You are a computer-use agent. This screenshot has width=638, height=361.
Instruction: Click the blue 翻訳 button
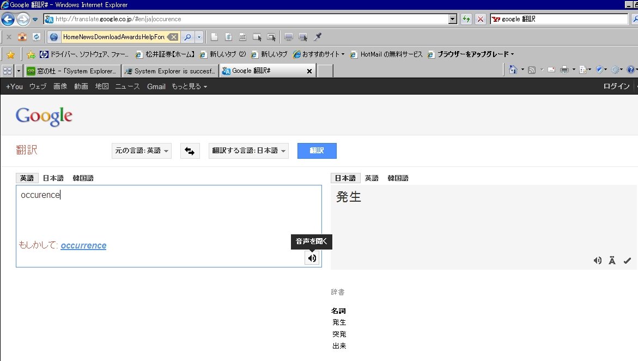317,151
